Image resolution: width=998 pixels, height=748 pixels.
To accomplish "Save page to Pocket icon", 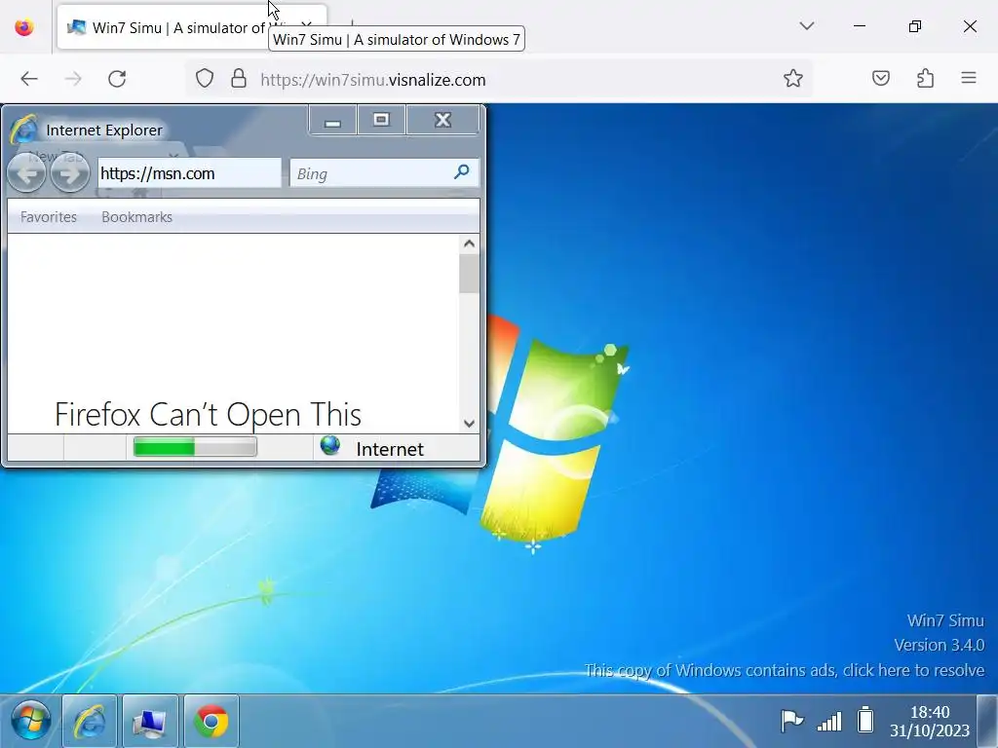I will (x=881, y=79).
